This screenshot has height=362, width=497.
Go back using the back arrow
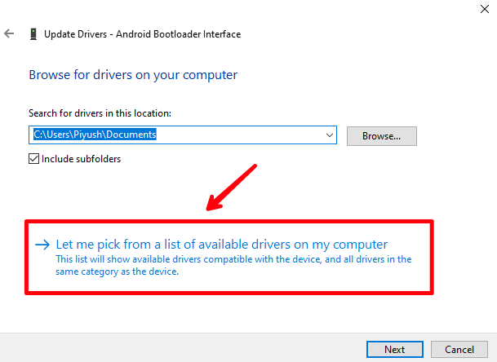click(9, 33)
